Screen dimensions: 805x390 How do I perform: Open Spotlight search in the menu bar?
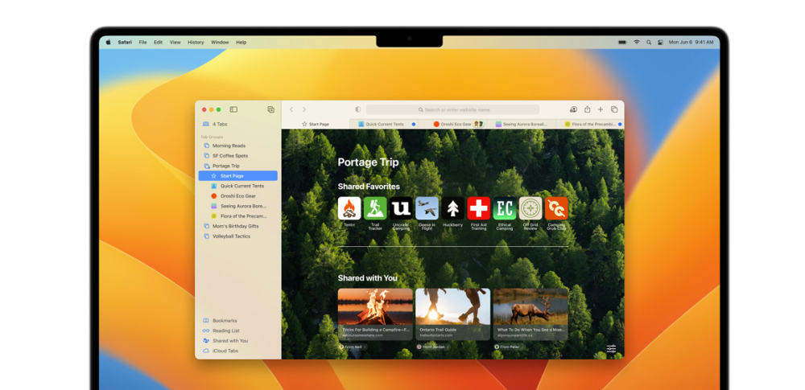click(x=648, y=42)
